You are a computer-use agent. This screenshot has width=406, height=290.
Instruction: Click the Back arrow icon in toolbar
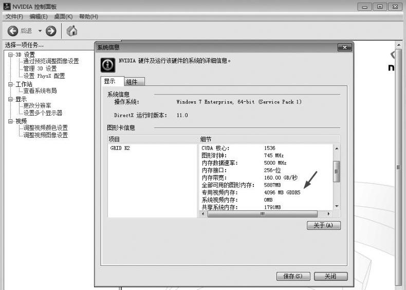[13, 31]
